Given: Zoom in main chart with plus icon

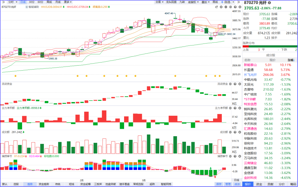Looking at the screenshot, I should [221, 7].
